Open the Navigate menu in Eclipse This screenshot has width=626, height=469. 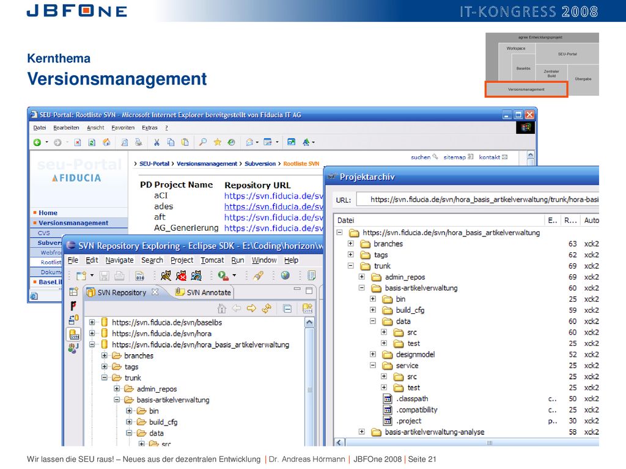tap(119, 260)
